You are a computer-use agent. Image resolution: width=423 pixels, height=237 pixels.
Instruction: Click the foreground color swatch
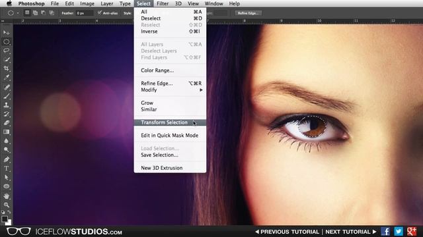[x=5, y=219]
